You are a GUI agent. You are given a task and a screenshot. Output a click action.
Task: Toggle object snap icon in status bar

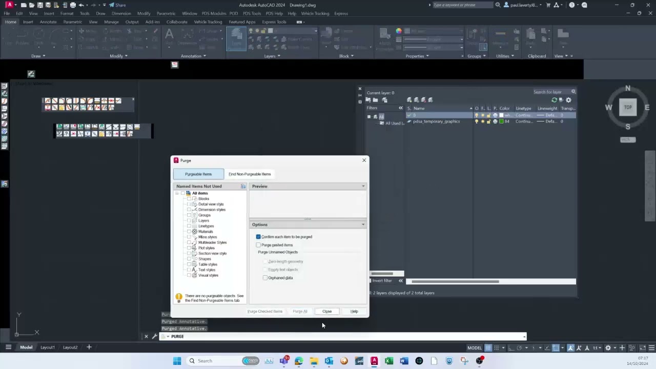click(556, 348)
